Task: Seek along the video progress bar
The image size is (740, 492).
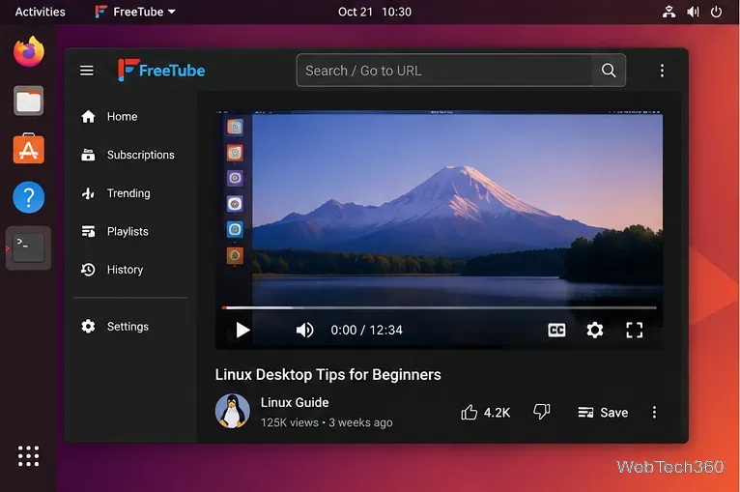Action: click(439, 307)
